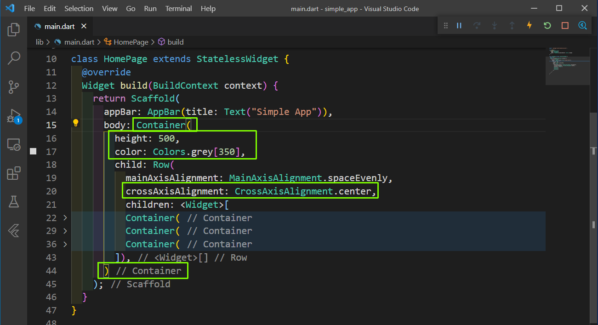Open the Search view in activity bar
598x325 pixels.
click(x=14, y=58)
